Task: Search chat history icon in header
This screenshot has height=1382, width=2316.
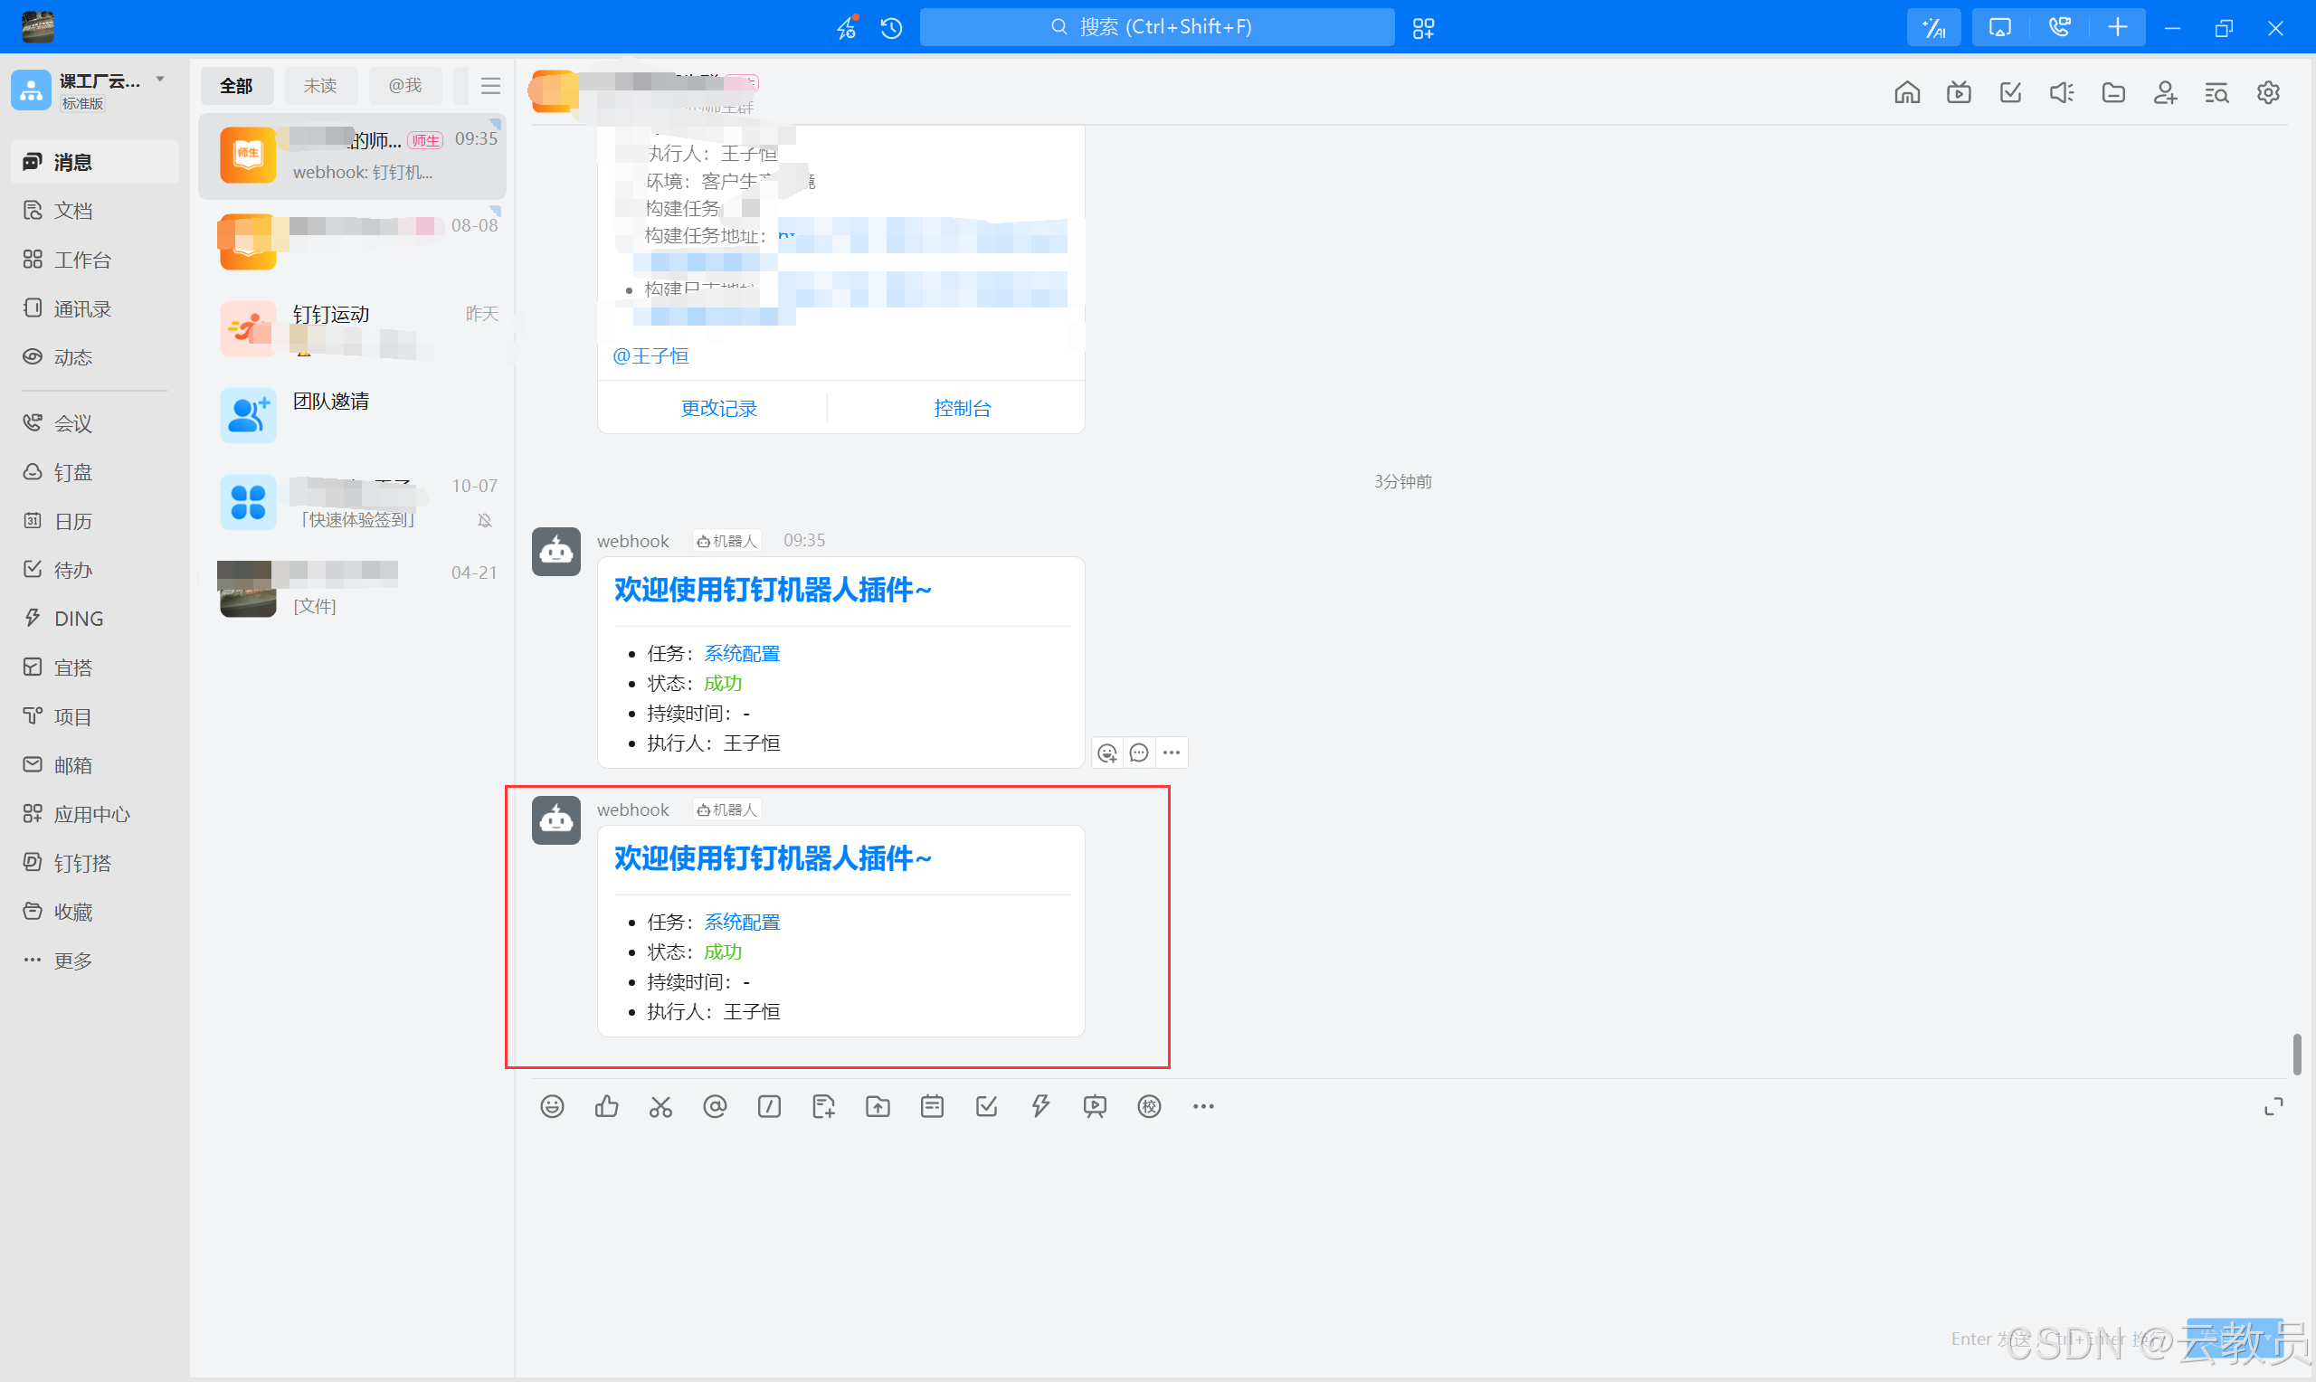Action: (x=2216, y=92)
